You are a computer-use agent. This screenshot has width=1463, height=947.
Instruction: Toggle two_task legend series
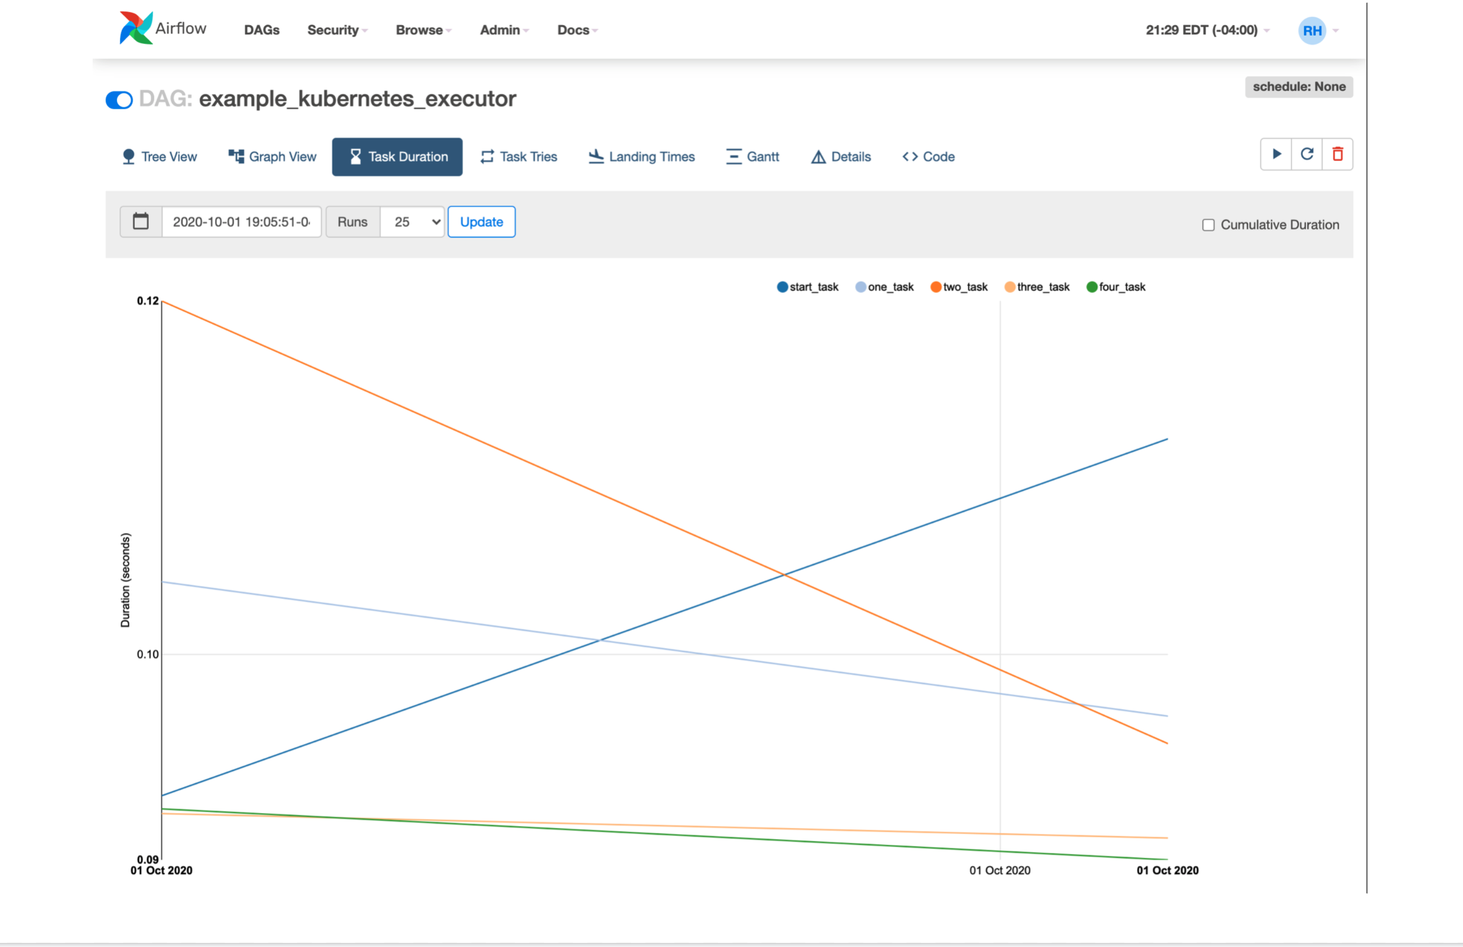click(x=959, y=287)
